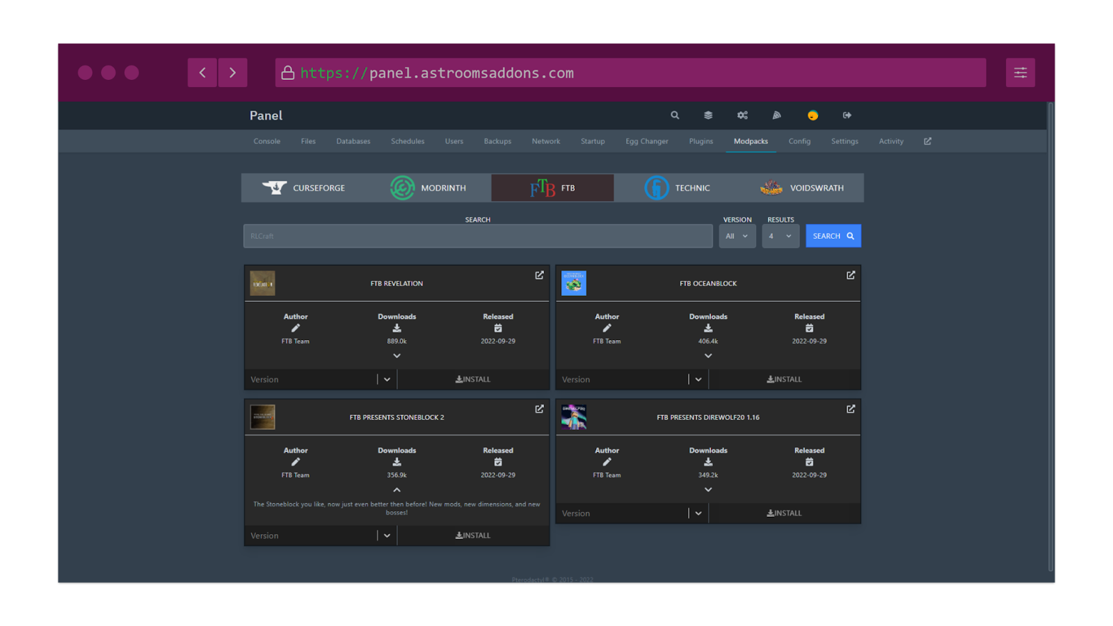This screenshot has width=1113, height=626.
Task: Collapse FTB Presents Stoneblock 2 description
Action: click(x=397, y=490)
